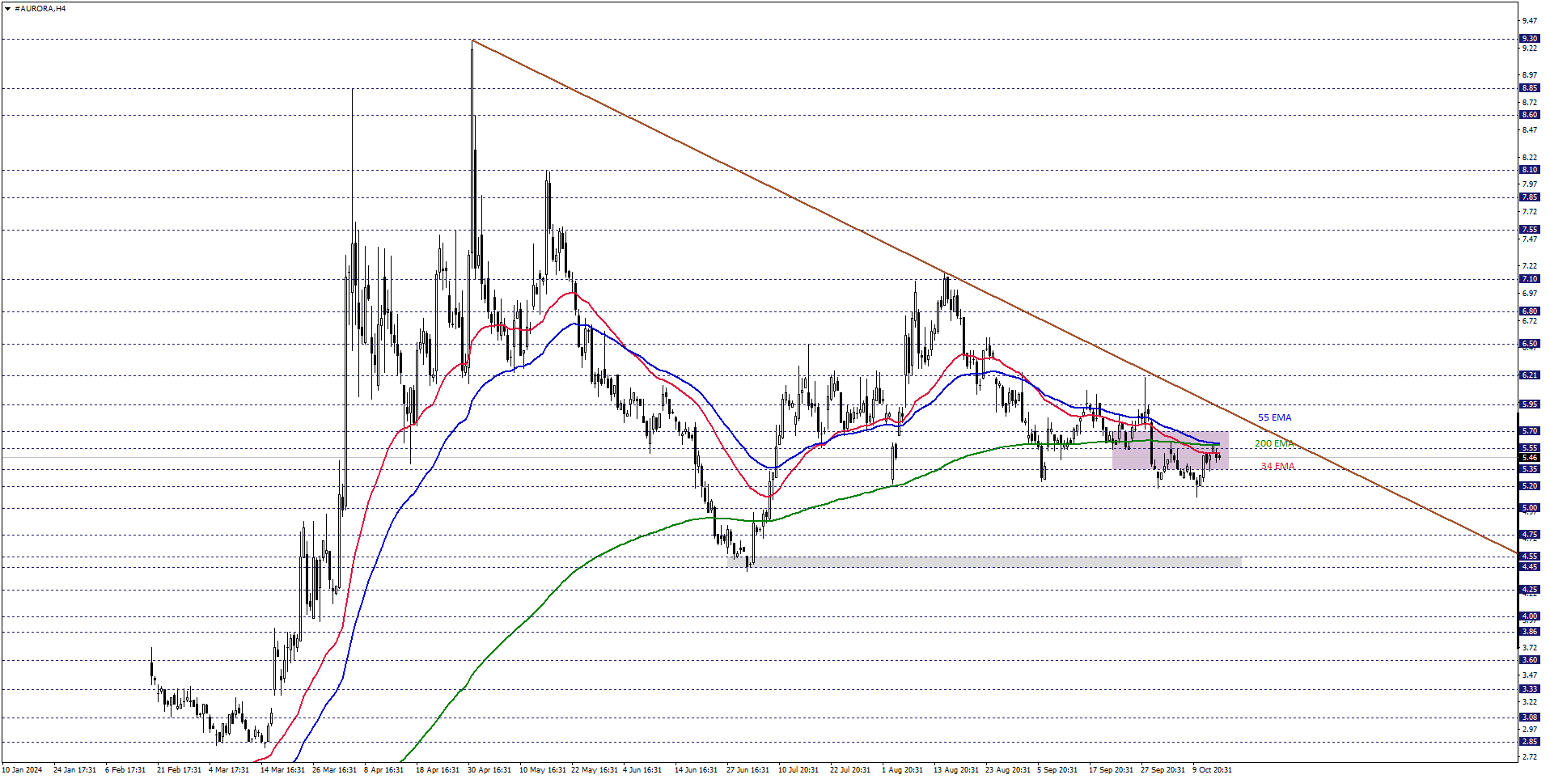Select the purple consolidation rectangle

1171,450
